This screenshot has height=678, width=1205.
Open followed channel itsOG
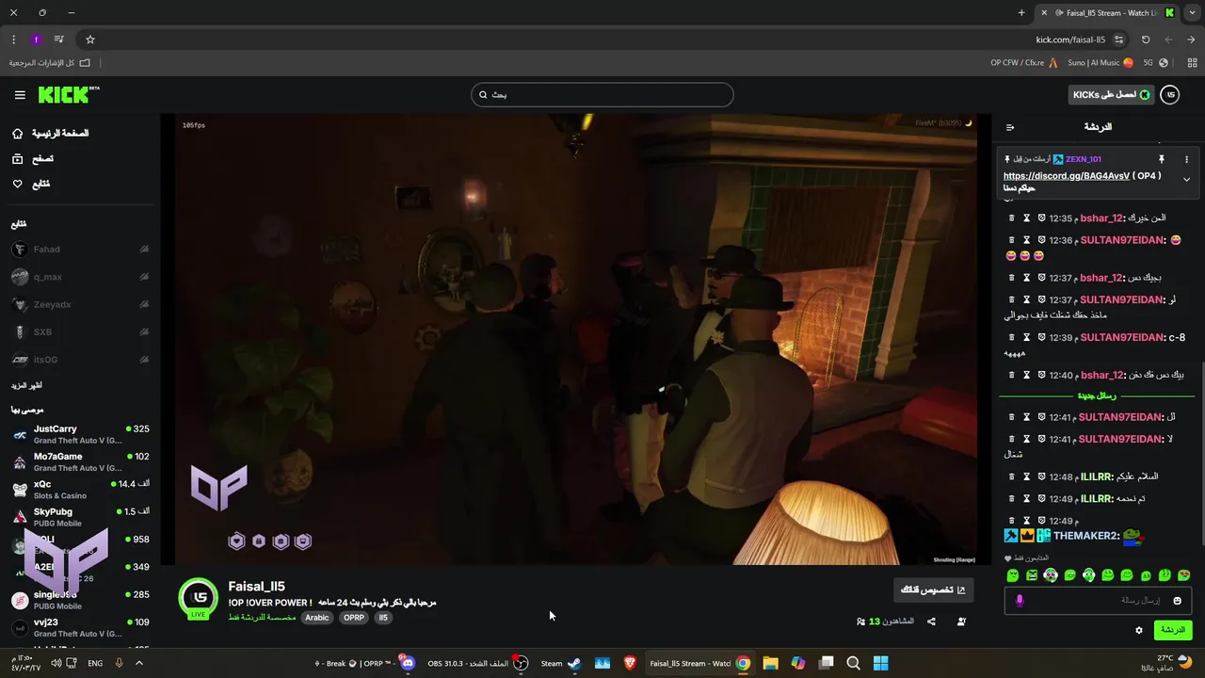(x=80, y=360)
